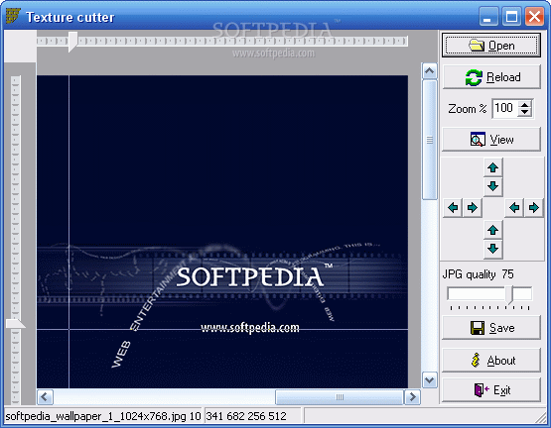Decrease zoom with the spinner down arrow

tap(524, 112)
